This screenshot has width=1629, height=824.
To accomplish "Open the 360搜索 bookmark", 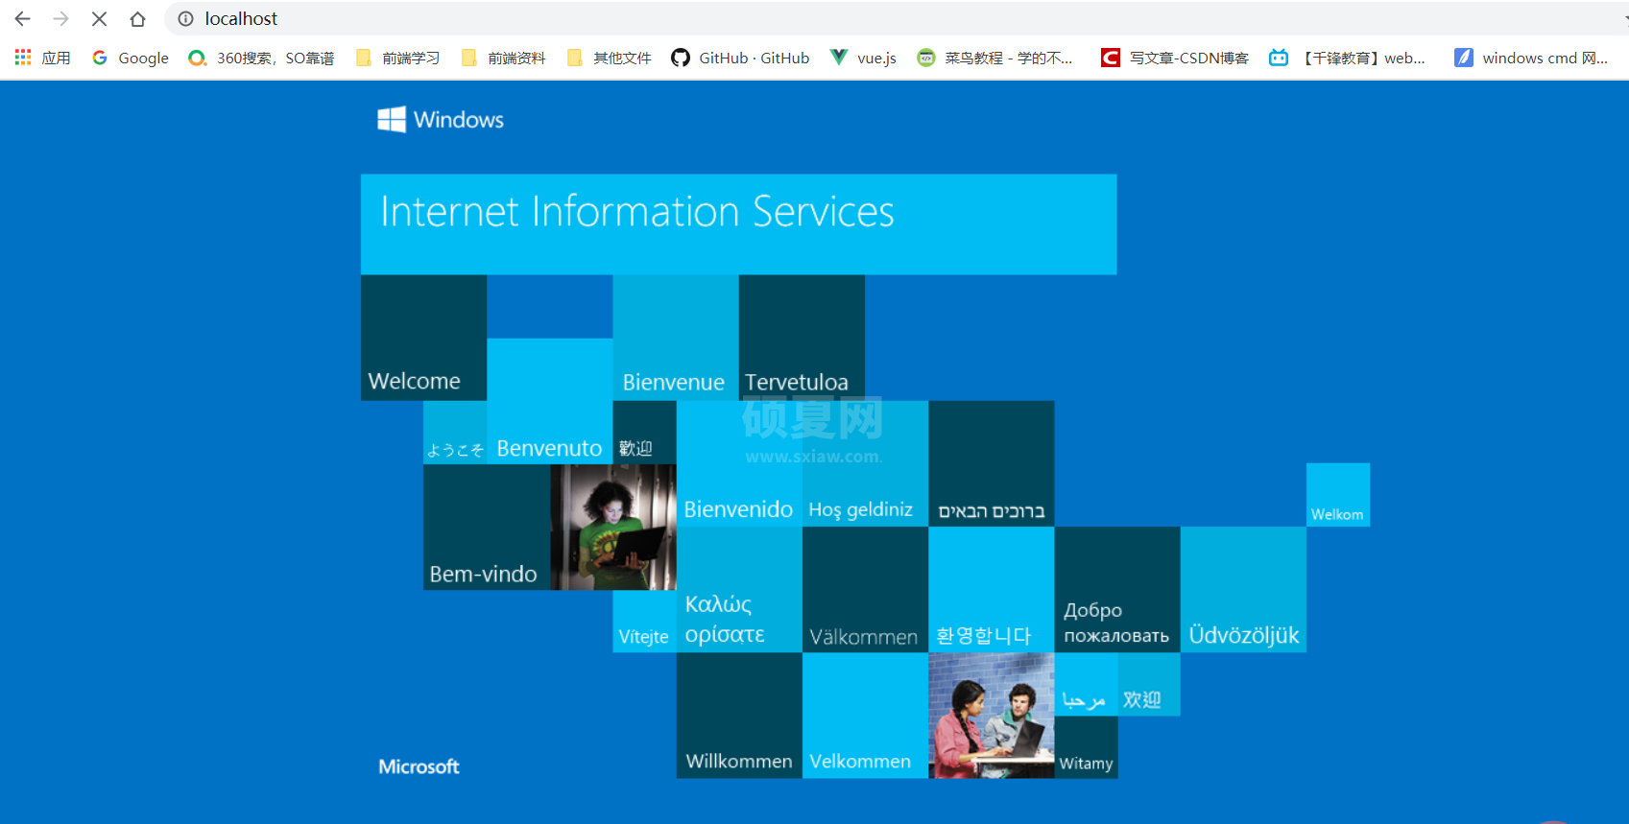I will 261,58.
